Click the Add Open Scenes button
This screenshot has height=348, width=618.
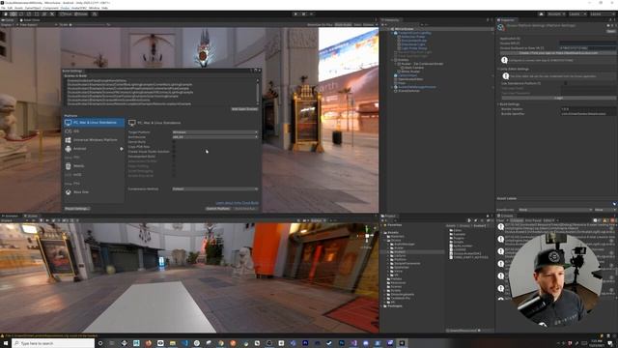244,109
